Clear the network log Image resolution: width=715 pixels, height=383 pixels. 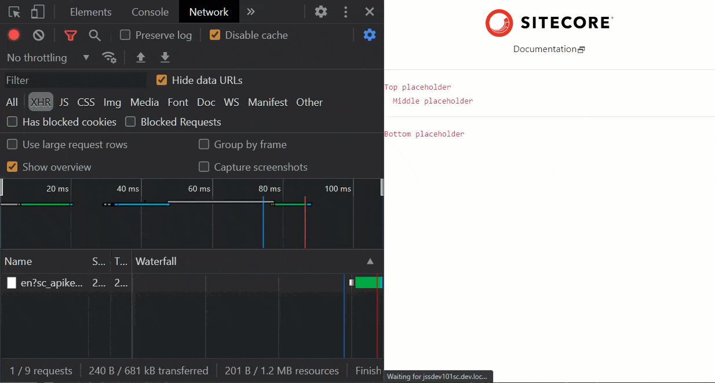38,35
